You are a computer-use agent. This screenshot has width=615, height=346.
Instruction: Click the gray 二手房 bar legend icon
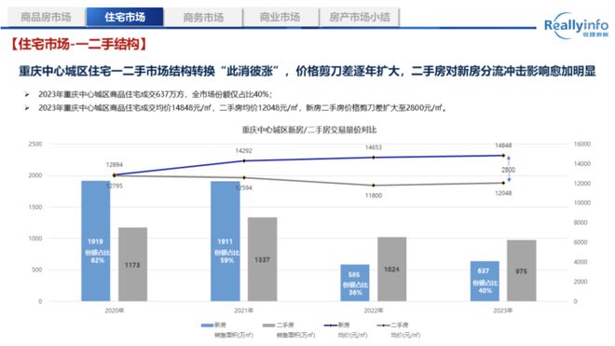[x=268, y=325]
